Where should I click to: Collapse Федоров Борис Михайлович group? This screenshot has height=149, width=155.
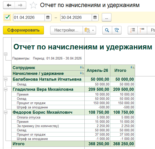[6, 112]
